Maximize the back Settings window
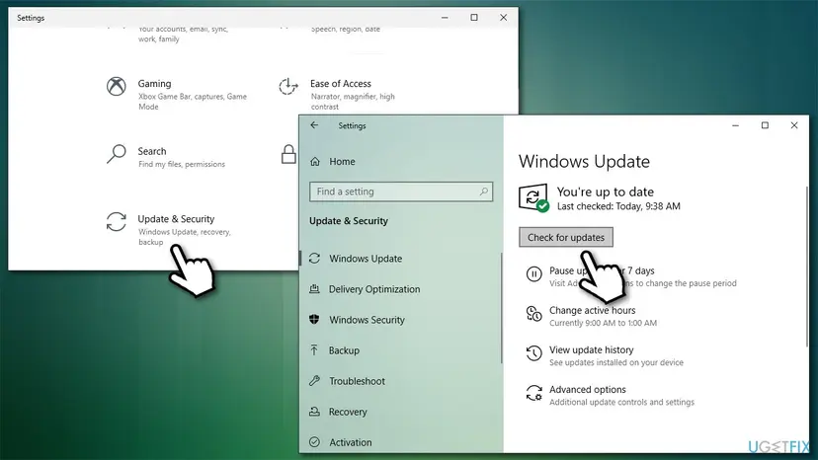818x460 pixels. click(473, 17)
